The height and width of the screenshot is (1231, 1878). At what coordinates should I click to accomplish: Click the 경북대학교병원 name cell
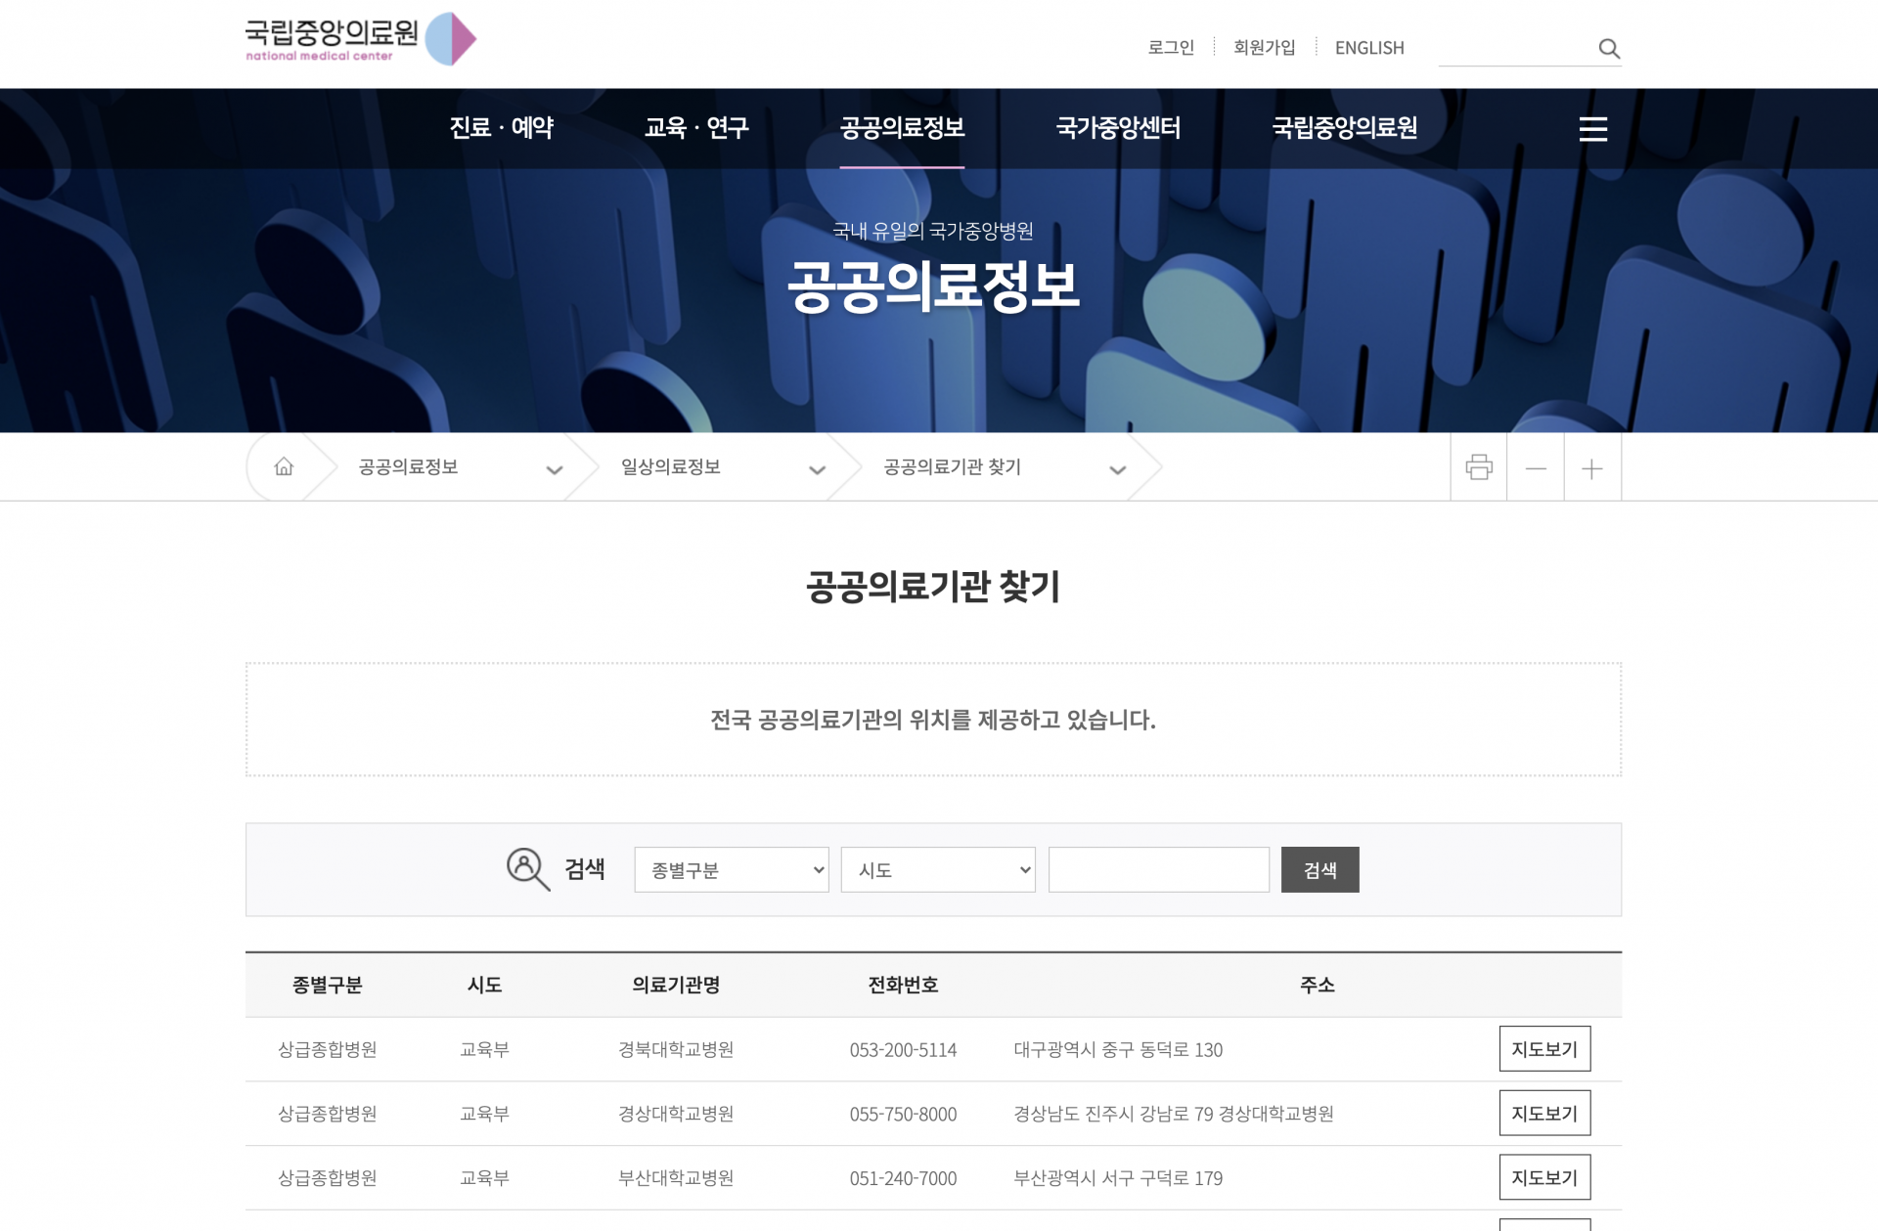tap(676, 1049)
